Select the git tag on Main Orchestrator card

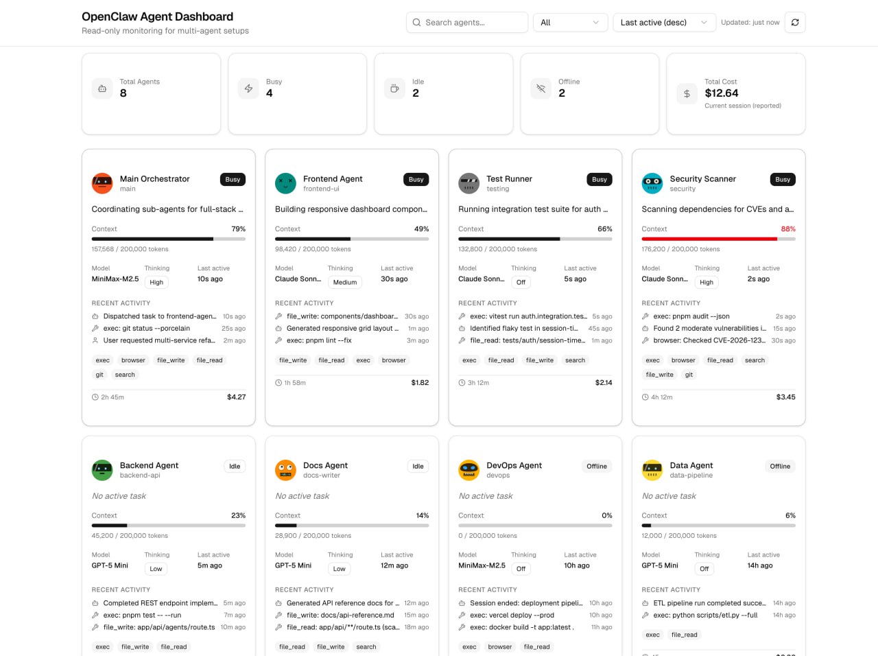[x=99, y=374]
